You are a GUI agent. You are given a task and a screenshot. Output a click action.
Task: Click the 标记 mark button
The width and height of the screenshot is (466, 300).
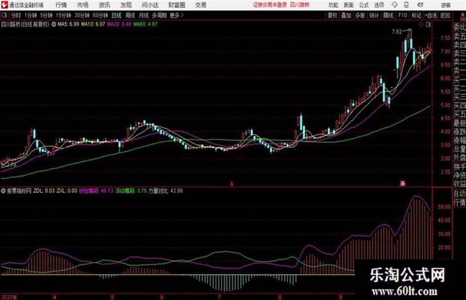coord(416,15)
